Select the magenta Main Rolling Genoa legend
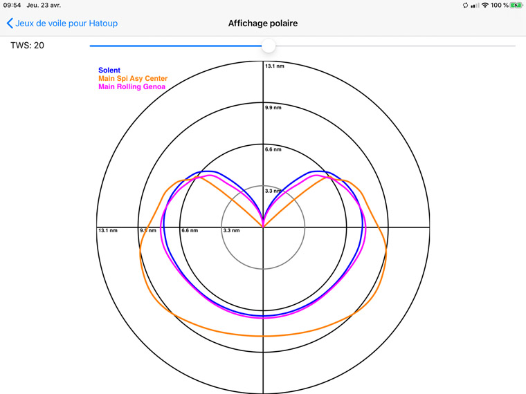 click(131, 87)
